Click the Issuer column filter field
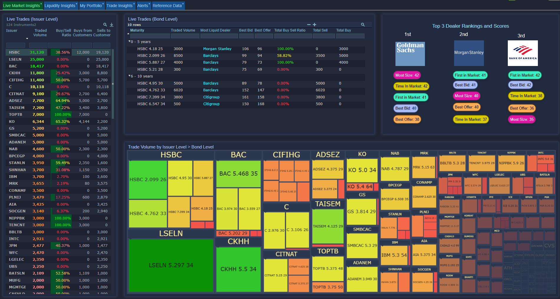560x299 pixels. pos(16,45)
